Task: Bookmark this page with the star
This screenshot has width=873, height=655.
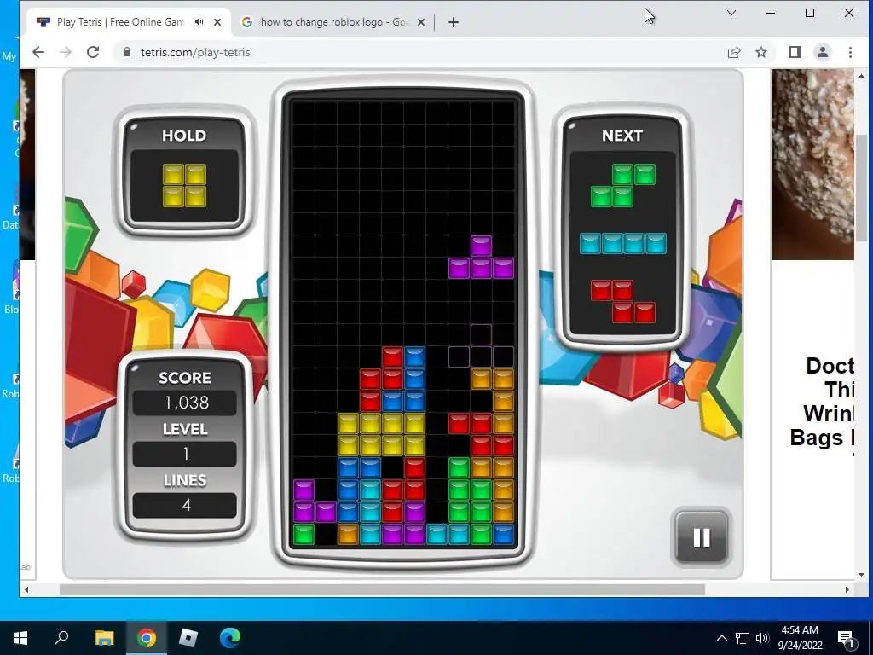Action: click(761, 52)
